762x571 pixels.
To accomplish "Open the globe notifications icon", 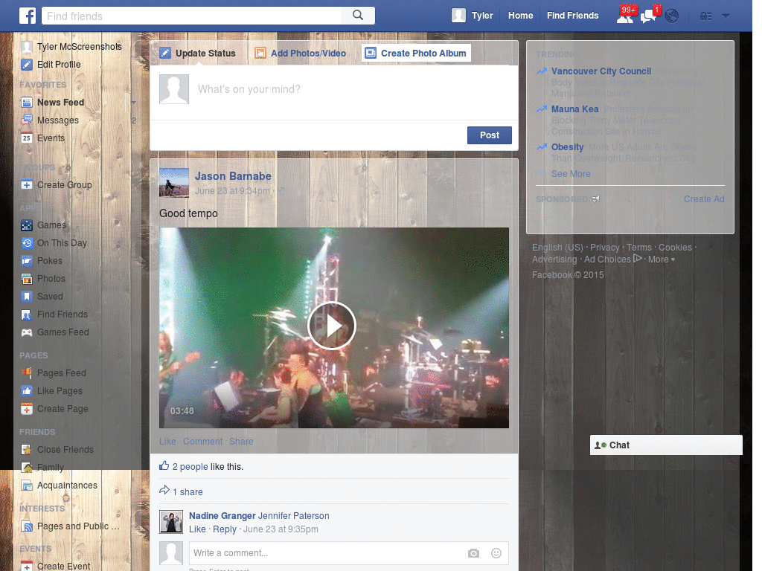I will point(672,16).
